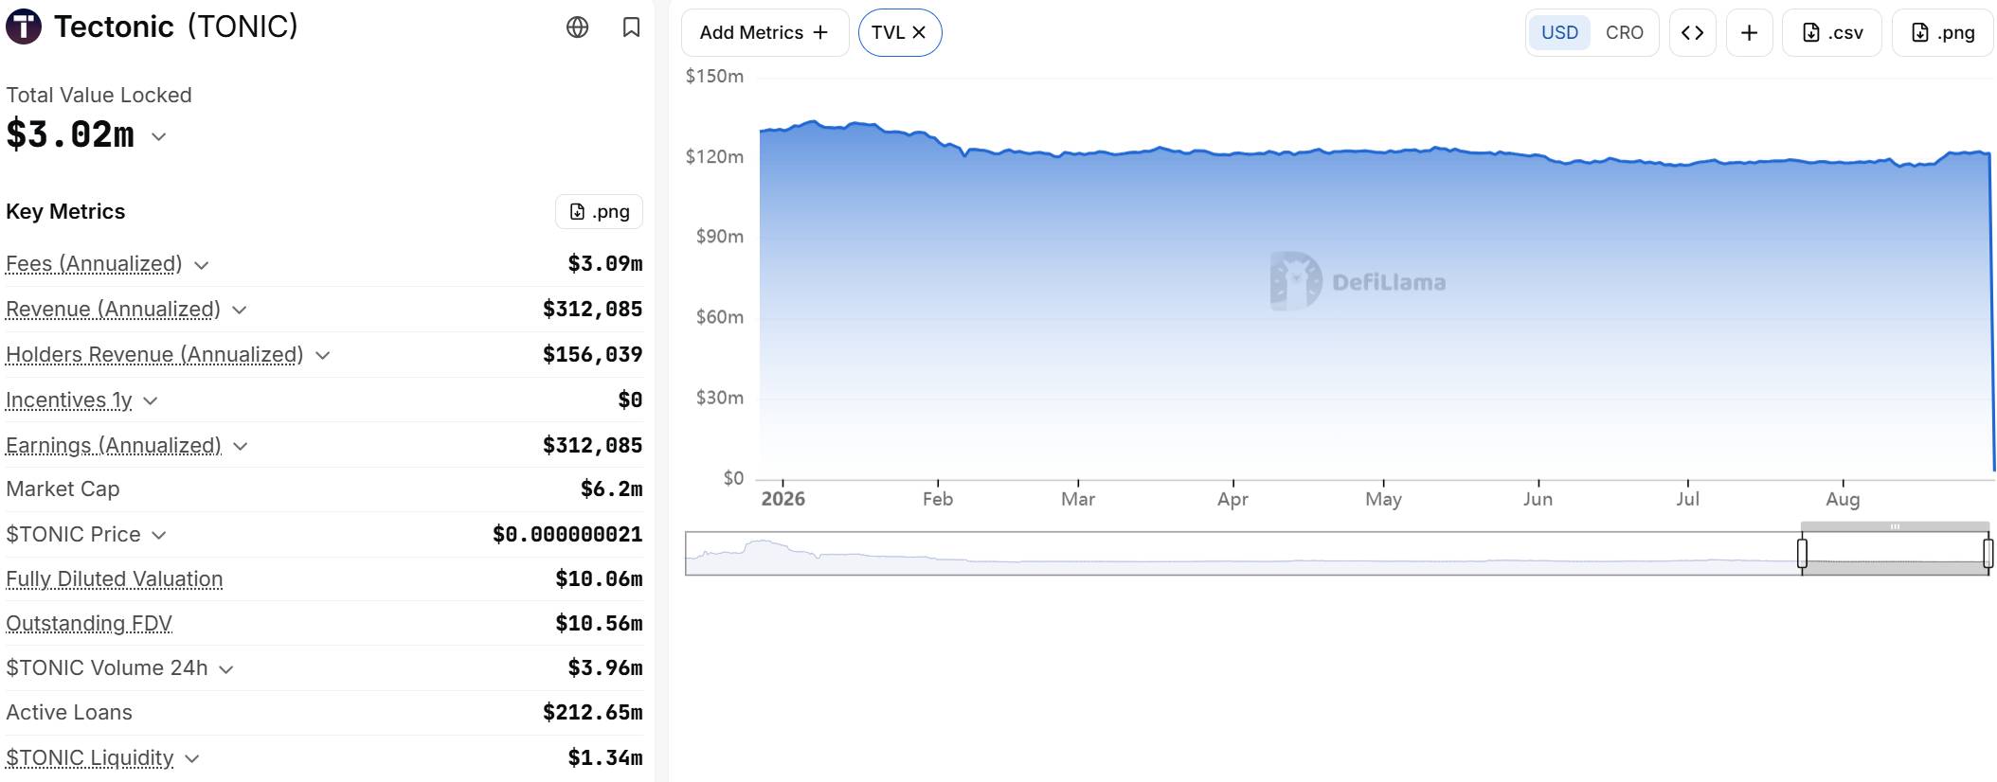Screen dimensions: 1997x782
Task: Click the $0.000000021 TONIC price value
Action: tap(567, 534)
